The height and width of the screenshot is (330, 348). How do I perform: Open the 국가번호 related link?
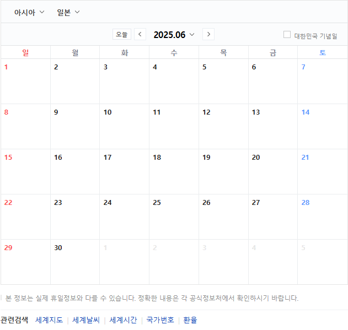pos(160,320)
